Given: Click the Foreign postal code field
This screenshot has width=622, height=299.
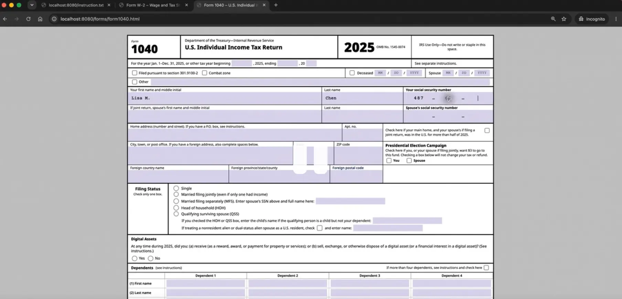Looking at the screenshot, I should (x=356, y=176).
